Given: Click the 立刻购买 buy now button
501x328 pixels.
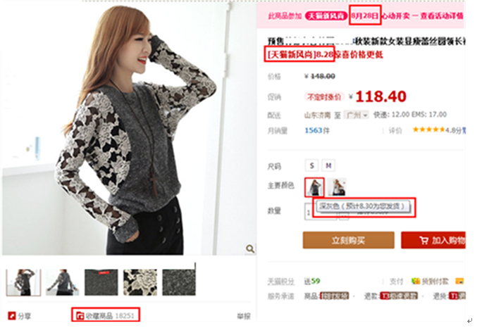Looking at the screenshot, I should point(348,240).
